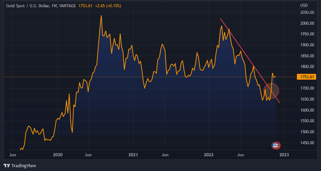Click the 2023 label on time axis
The width and height of the screenshot is (321, 171).
click(284, 155)
